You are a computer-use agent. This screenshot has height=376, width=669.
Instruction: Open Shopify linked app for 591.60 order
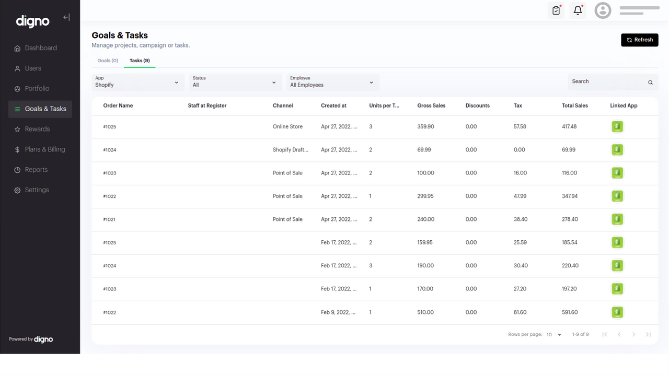tap(617, 312)
